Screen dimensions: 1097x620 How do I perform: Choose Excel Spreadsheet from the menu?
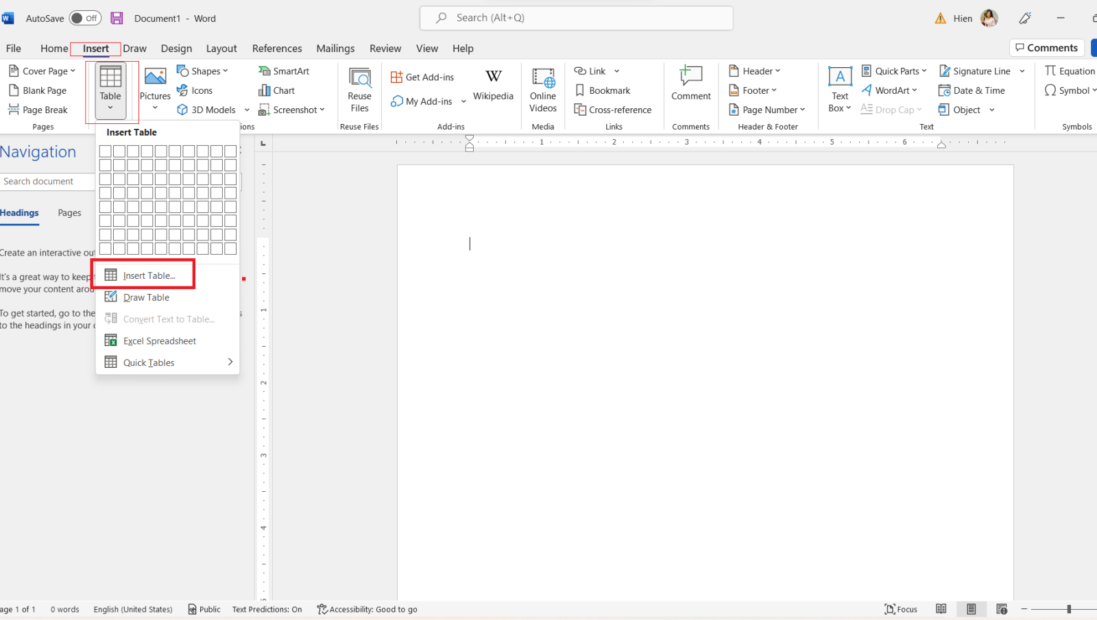click(x=167, y=341)
